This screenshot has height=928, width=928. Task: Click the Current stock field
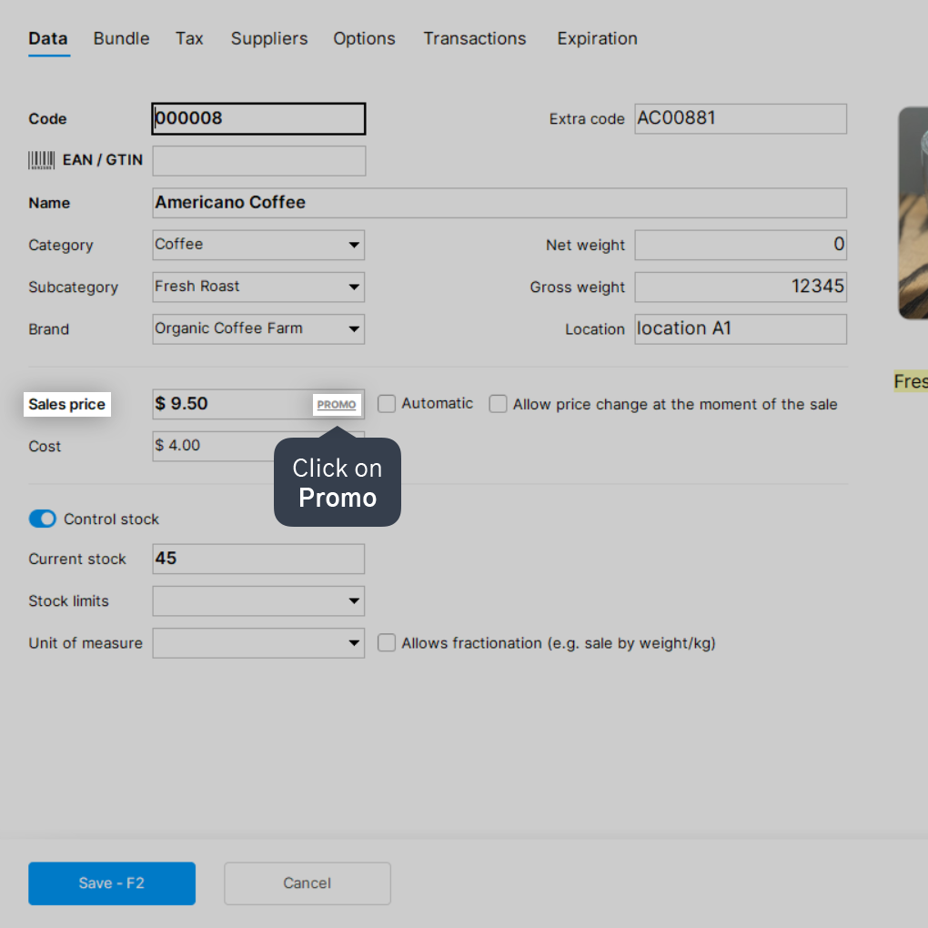pyautogui.click(x=258, y=559)
